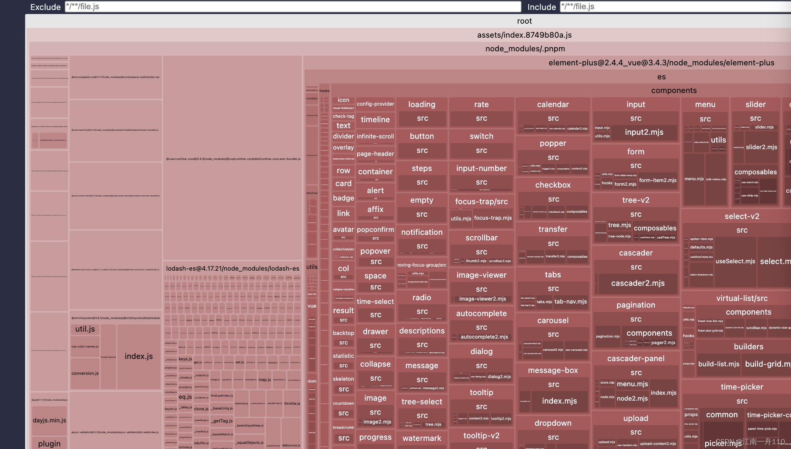This screenshot has width=791, height=449.
Task: Click the Include filter input field
Action: (x=675, y=7)
